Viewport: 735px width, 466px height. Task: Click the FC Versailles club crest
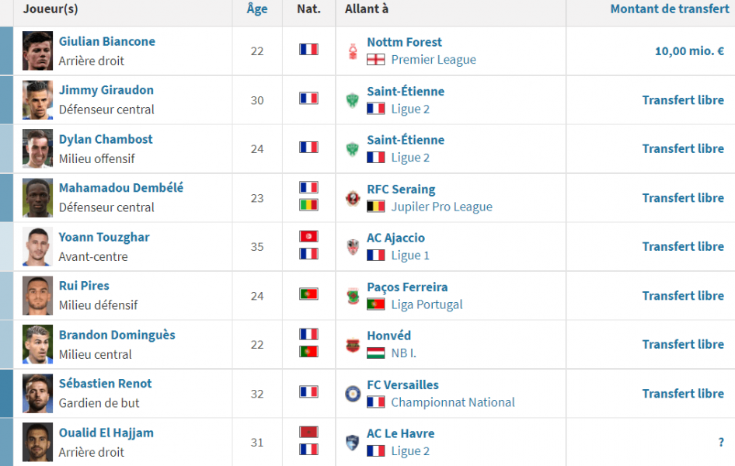tap(353, 394)
